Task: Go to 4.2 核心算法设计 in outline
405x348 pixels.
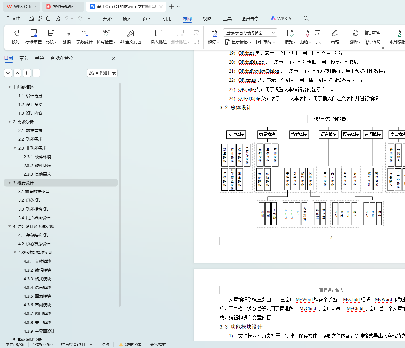Action: coord(34,244)
